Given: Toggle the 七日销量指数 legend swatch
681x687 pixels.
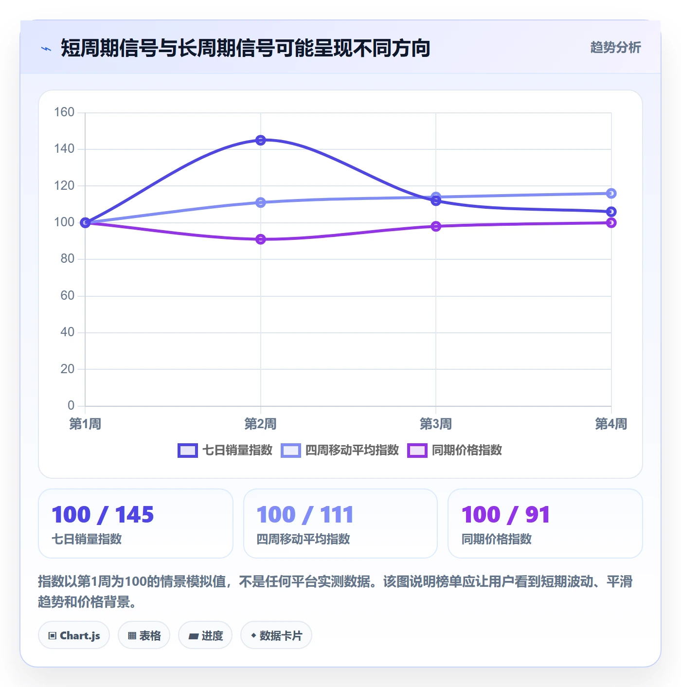Looking at the screenshot, I should click(x=188, y=451).
